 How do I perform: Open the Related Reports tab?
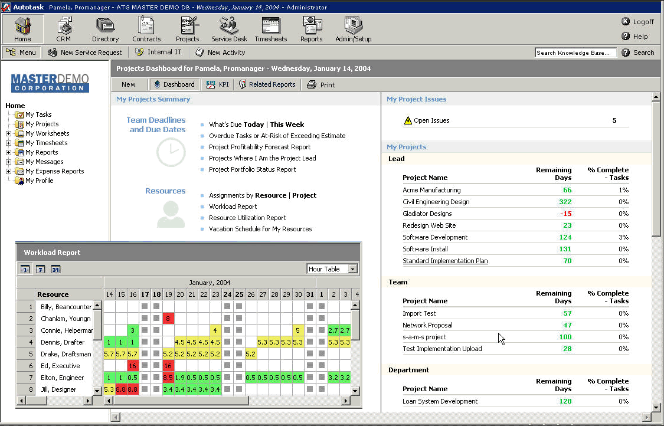click(x=266, y=85)
